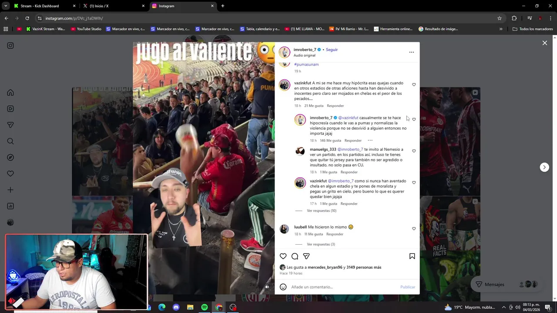Open Microsoft Edge from the taskbar
This screenshot has height=313, width=557.
pos(161,307)
